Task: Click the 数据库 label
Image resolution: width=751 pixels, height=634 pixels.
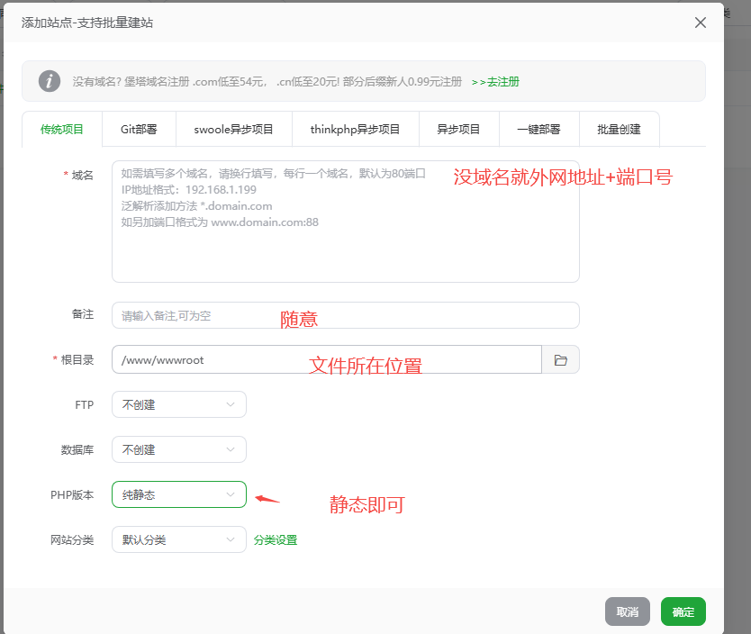Action: 77,450
